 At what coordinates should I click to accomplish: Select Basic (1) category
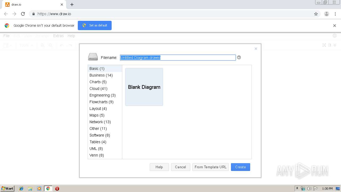tap(105, 69)
